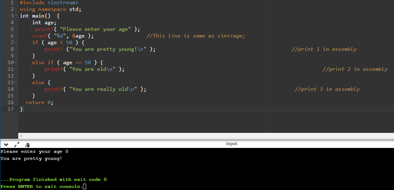Click line number 5 in the gutter

(x=12, y=29)
